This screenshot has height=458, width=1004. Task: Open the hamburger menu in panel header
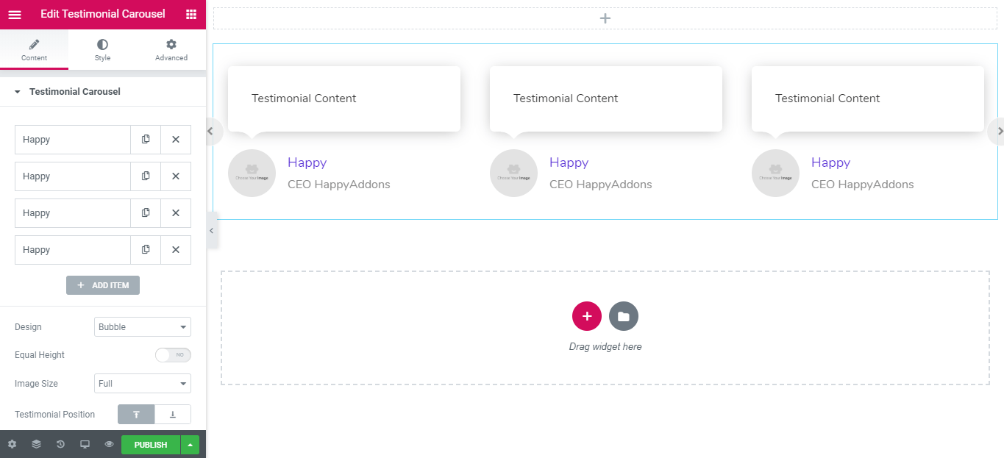tap(15, 14)
